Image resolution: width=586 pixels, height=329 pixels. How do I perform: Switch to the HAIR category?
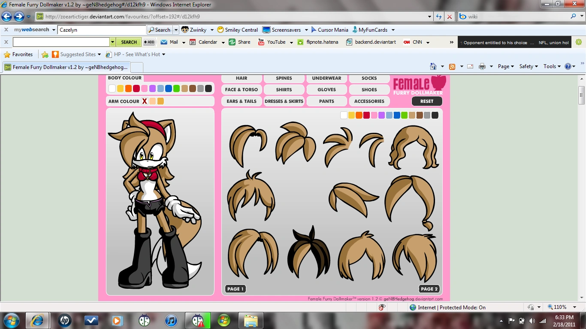242,78
